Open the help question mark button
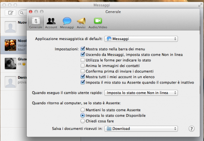This screenshot has height=141, width=204. 191,129
